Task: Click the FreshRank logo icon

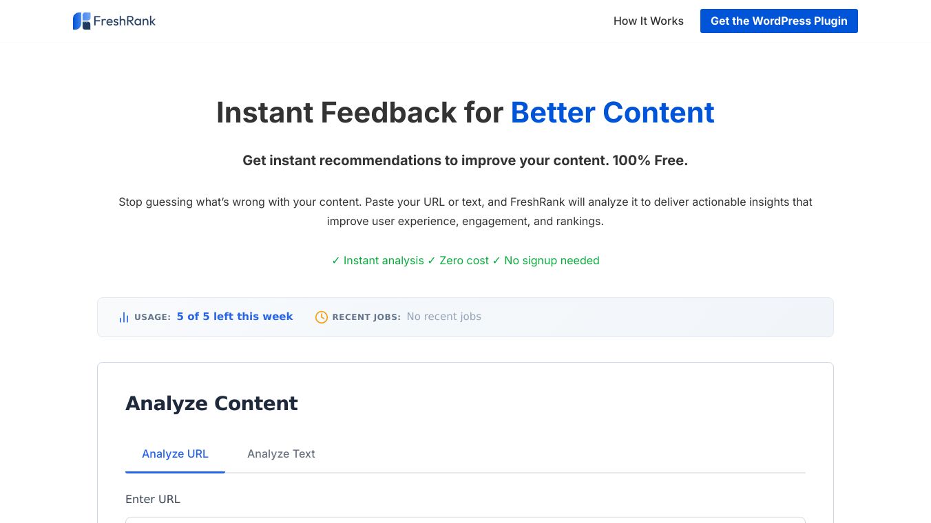Action: pos(81,21)
